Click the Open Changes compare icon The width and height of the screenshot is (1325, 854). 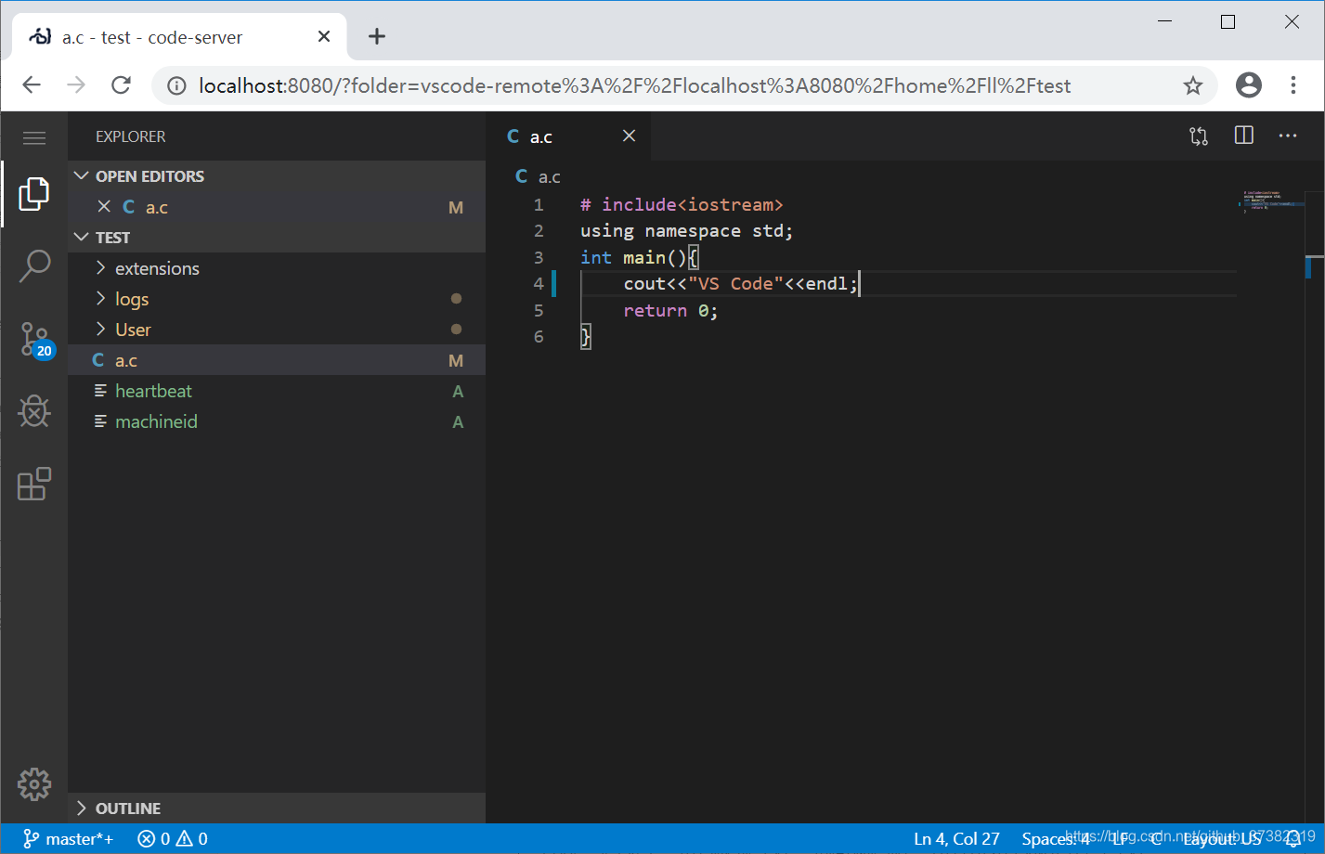point(1199,136)
